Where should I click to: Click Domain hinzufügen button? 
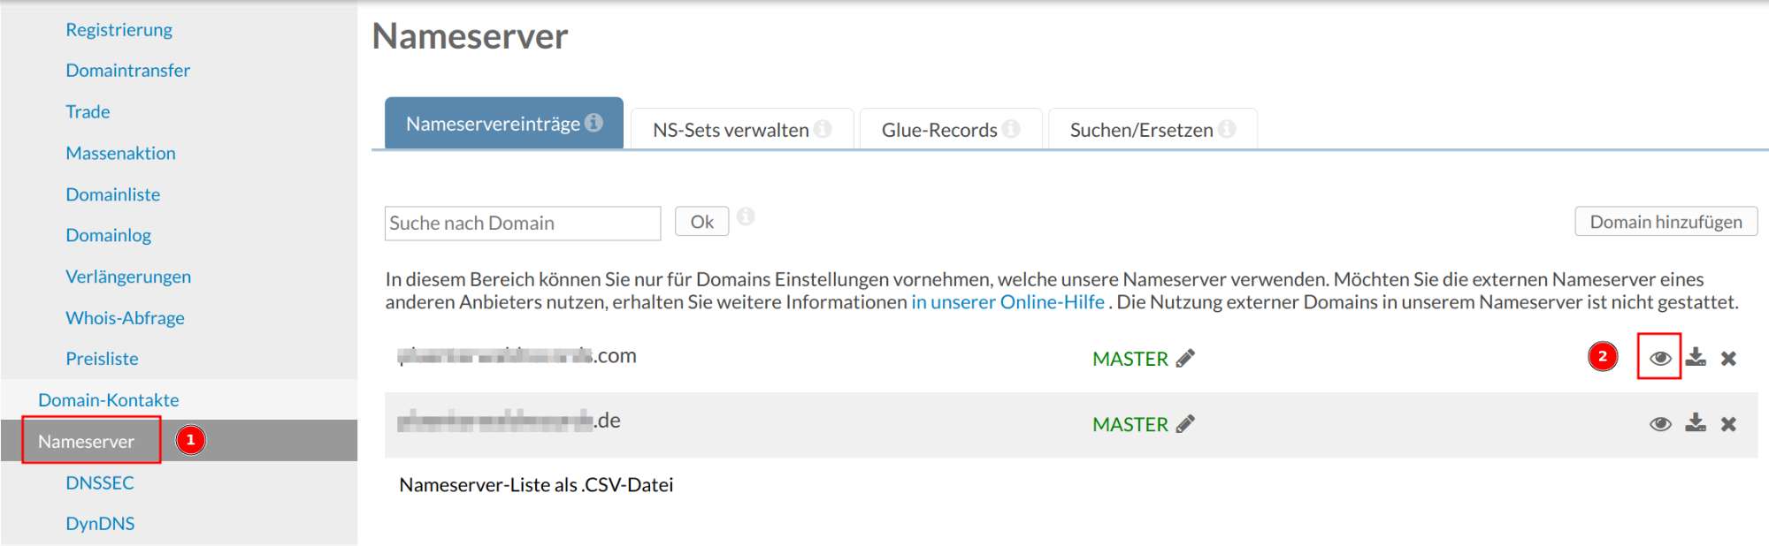(x=1666, y=222)
